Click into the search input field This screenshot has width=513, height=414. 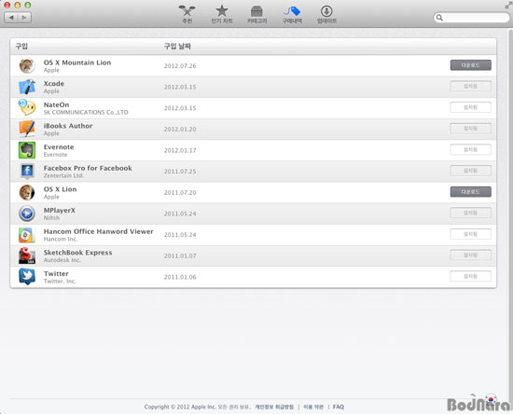(471, 18)
